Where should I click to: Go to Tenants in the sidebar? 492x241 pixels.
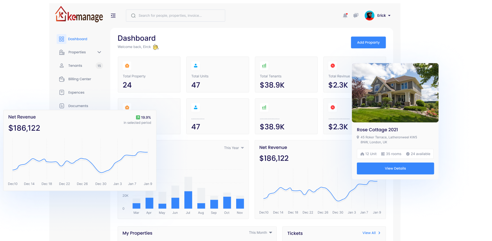point(75,66)
